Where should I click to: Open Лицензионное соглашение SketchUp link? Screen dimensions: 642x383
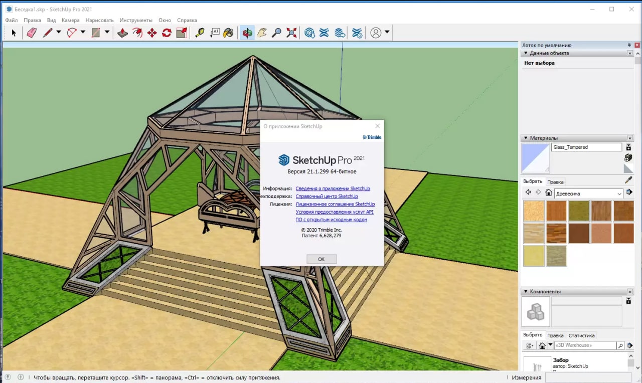coord(336,204)
